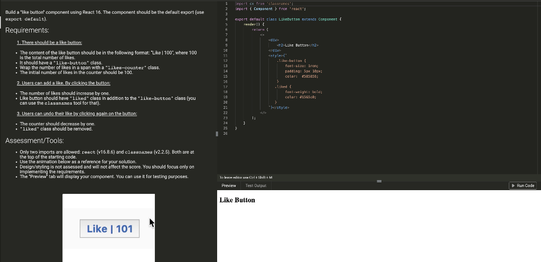Click '"liked" class should be removed.' bullet

coord(56,129)
